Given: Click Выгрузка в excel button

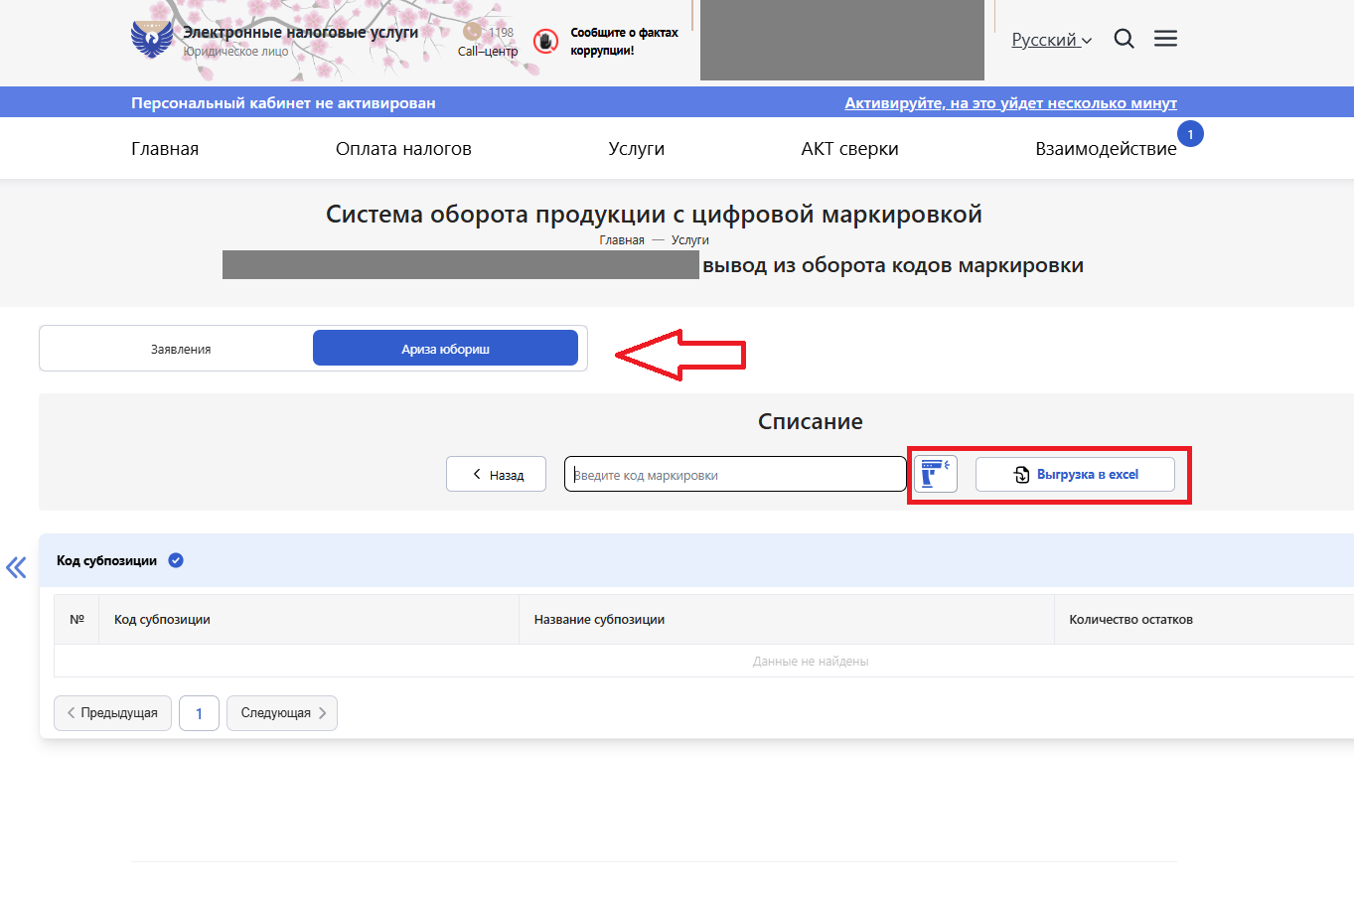Looking at the screenshot, I should [1075, 474].
